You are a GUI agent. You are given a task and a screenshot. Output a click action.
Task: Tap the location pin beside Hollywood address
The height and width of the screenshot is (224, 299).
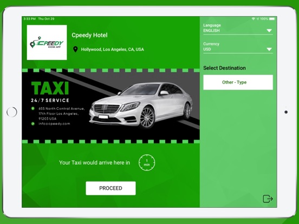coord(75,49)
